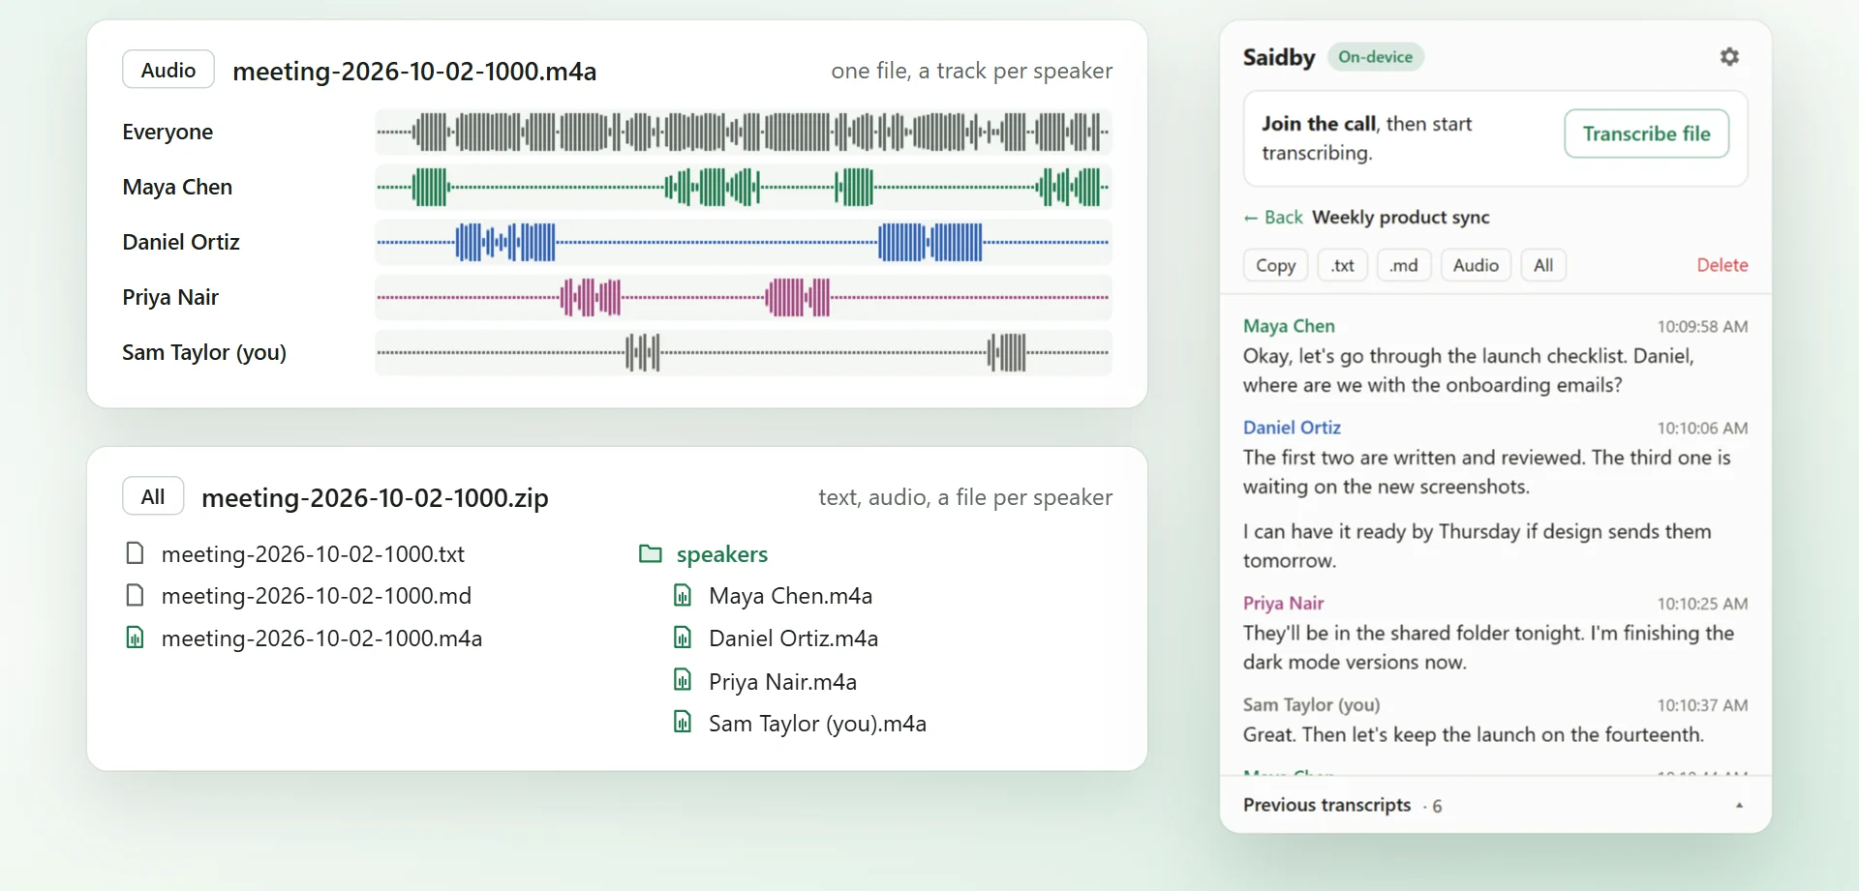
Task: Click the Maya Chen track label
Action: [177, 187]
